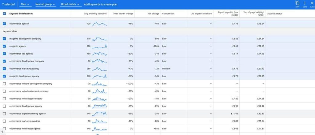Click the trend sparkline for ecommerce agency
This screenshot has height=135, width=315.
(x=99, y=24)
